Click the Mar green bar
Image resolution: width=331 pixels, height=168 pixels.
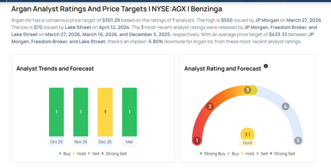click(x=129, y=112)
